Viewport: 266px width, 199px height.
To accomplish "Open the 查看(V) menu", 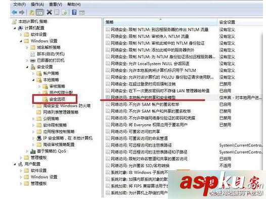I will pyautogui.click(x=56, y=5).
